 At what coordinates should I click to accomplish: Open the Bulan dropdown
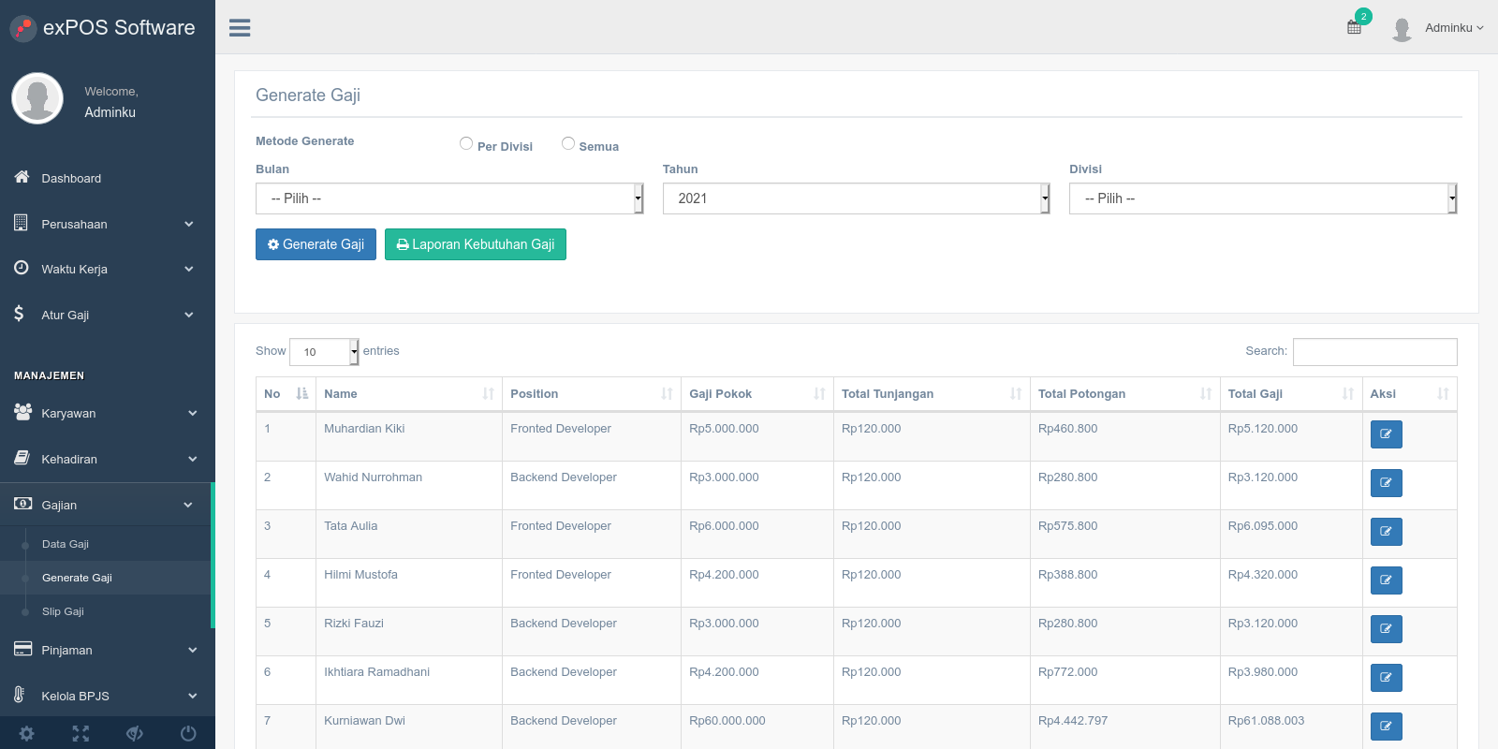point(449,198)
